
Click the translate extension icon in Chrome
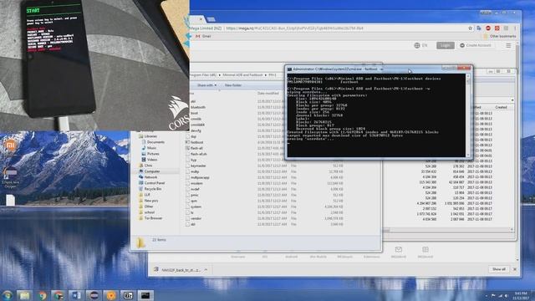click(479, 28)
